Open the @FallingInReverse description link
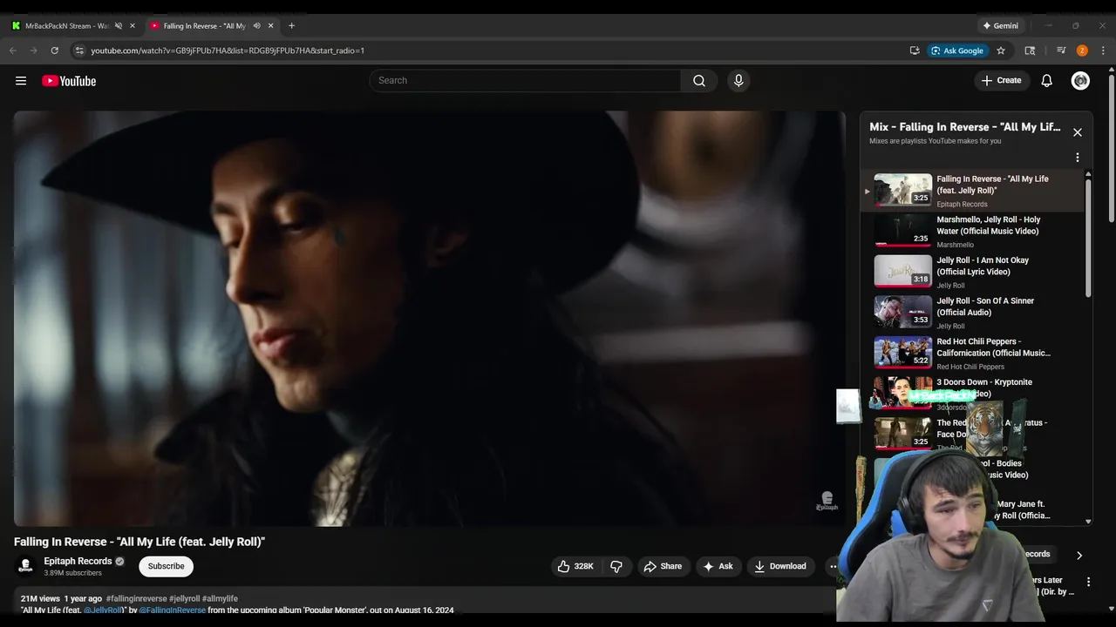 (173, 610)
